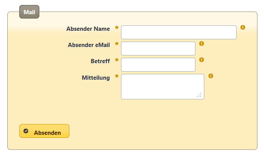Click the Mitteilung label
This screenshot has width=264, height=156.
pyautogui.click(x=96, y=78)
